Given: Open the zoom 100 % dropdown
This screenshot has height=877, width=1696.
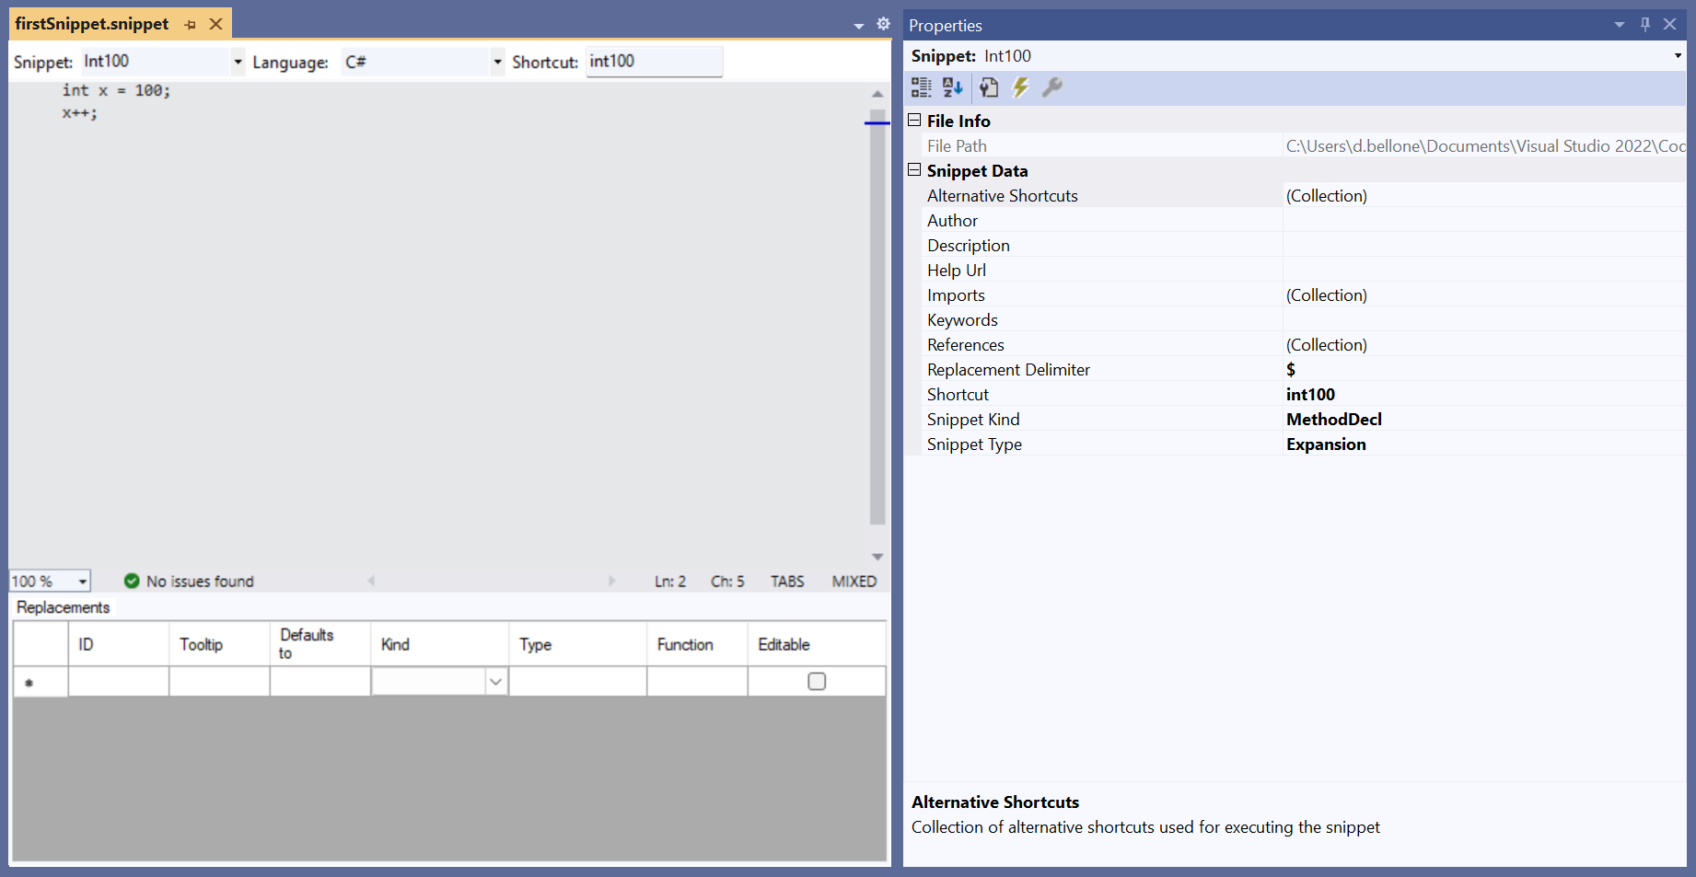Looking at the screenshot, I should tap(83, 582).
